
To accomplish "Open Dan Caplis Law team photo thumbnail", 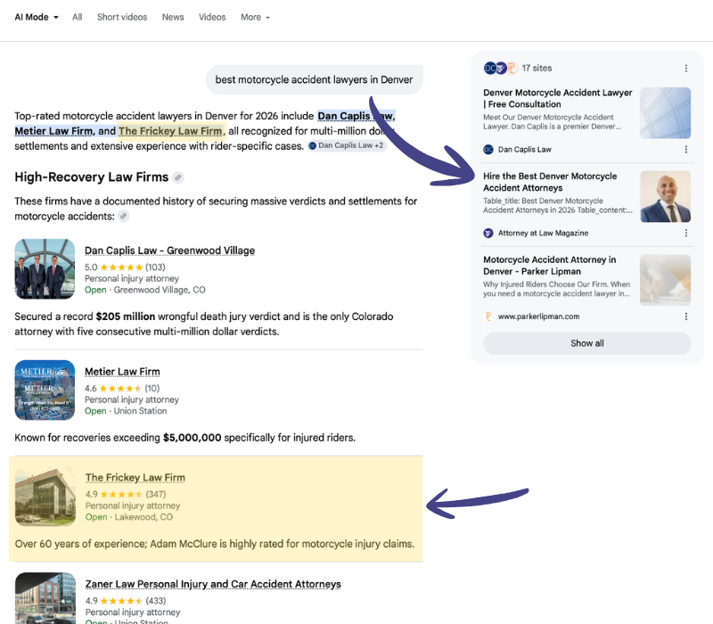I will tap(45, 269).
